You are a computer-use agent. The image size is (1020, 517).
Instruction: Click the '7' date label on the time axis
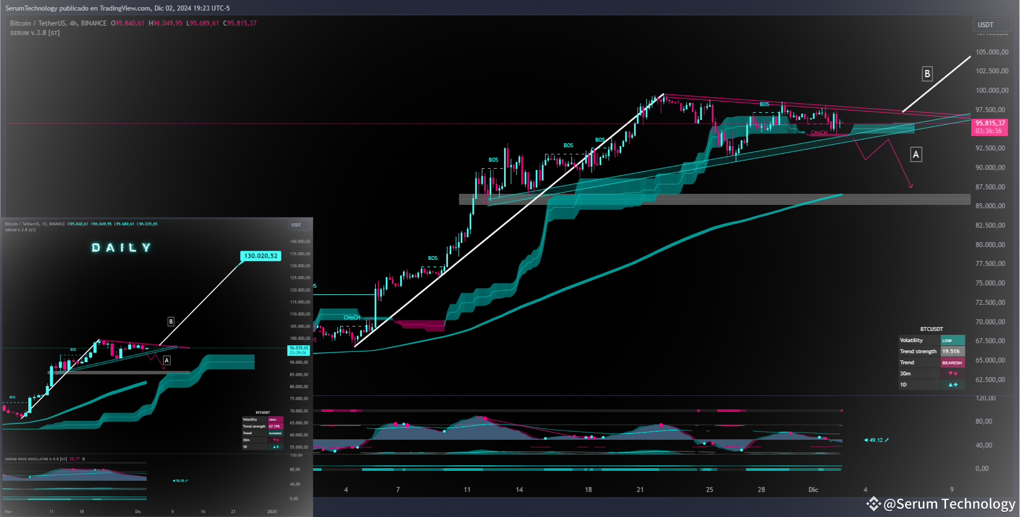pyautogui.click(x=398, y=490)
